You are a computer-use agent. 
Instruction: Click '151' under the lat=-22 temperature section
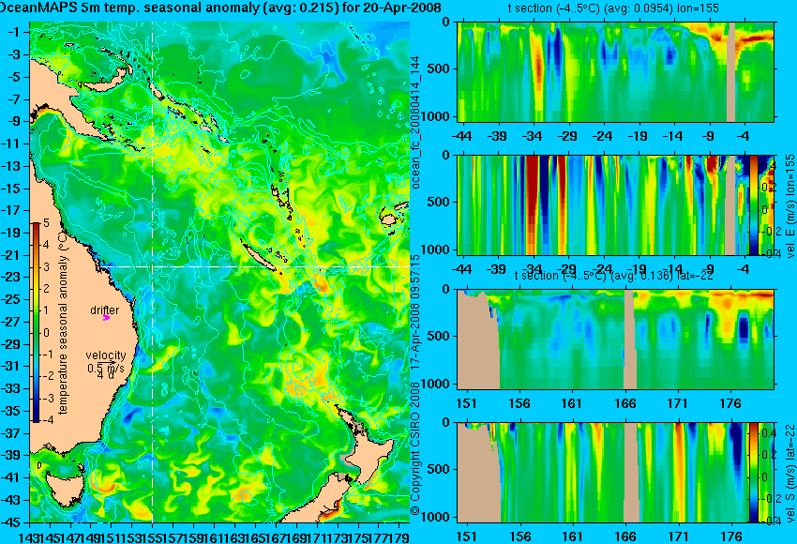[x=467, y=403]
